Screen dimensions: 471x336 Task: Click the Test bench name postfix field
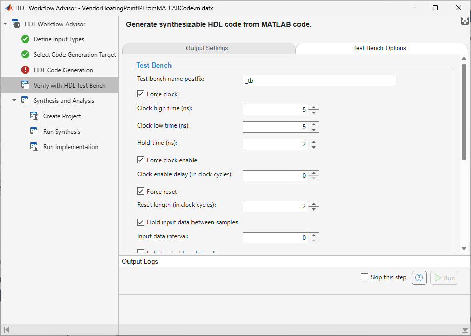click(x=319, y=80)
